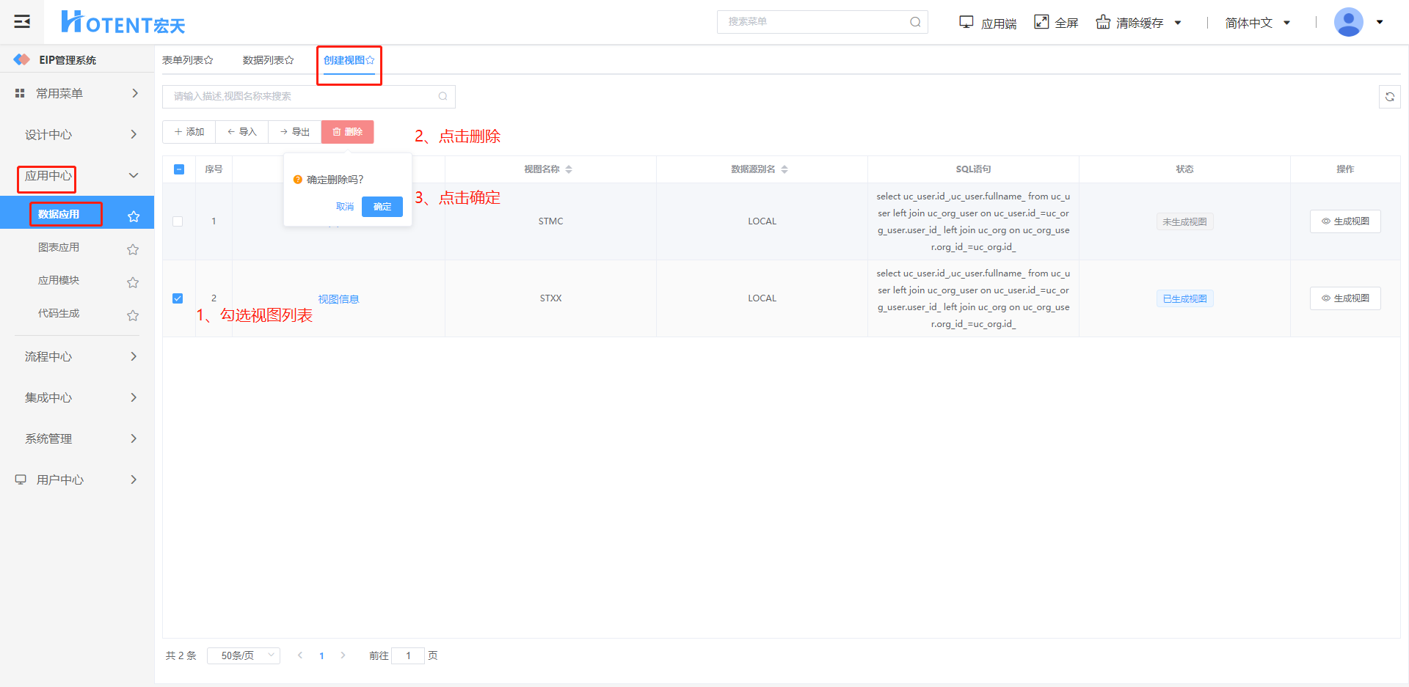The width and height of the screenshot is (1409, 687).
Task: Collapse 应用中心 menu
Action: [77, 175]
